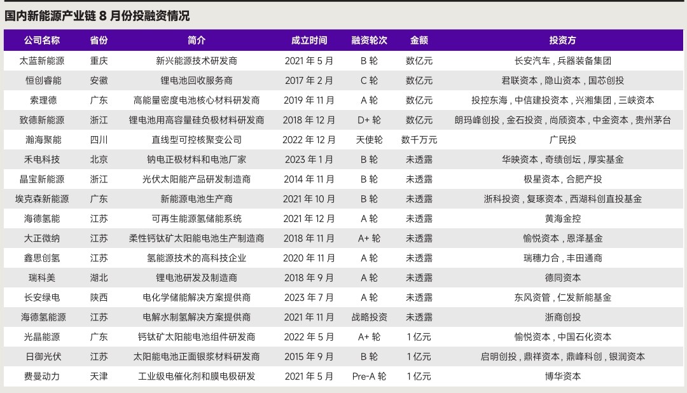This screenshot has height=393, width=687.
Task: Select the 融资轮次 column header
Action: [369, 40]
